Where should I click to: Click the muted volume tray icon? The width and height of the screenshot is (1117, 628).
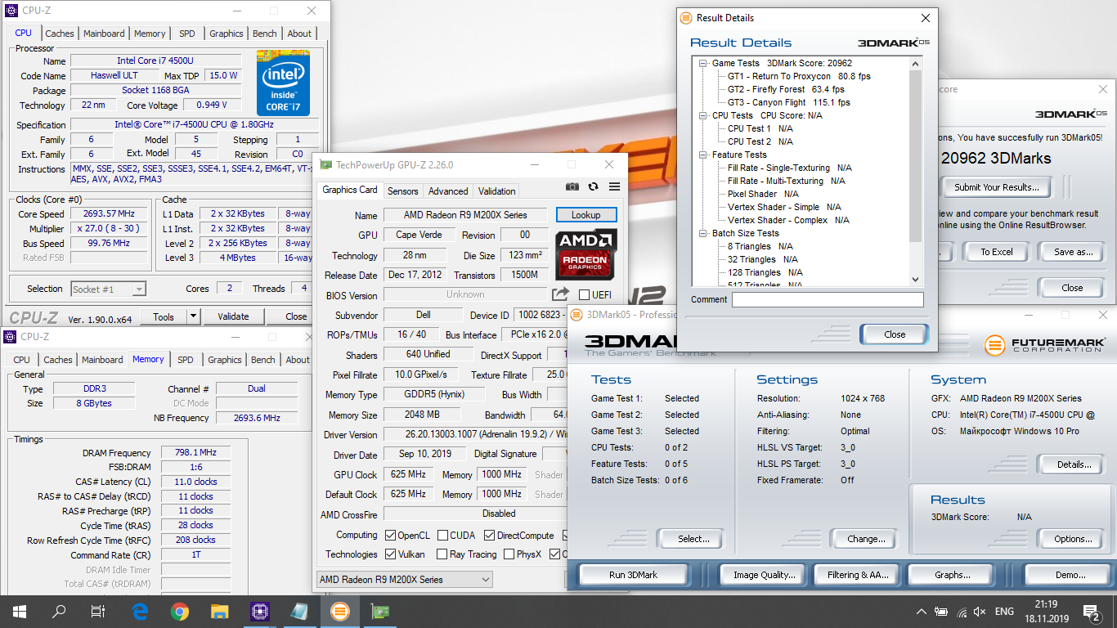pos(980,611)
